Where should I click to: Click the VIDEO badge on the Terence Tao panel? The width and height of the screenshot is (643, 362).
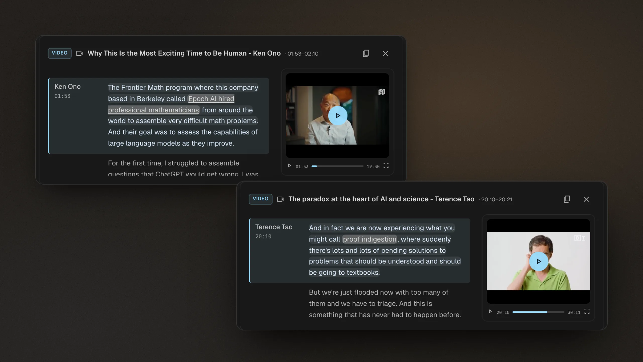pos(260,199)
